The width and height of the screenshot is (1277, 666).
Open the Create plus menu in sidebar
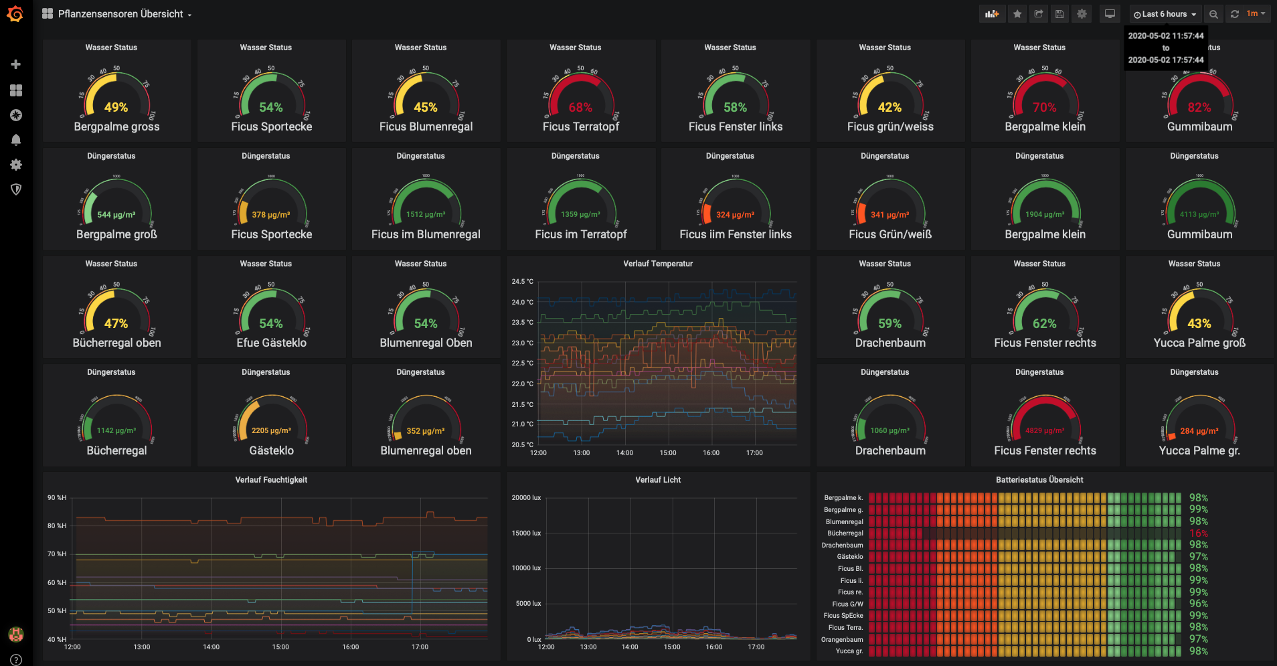[x=16, y=64]
